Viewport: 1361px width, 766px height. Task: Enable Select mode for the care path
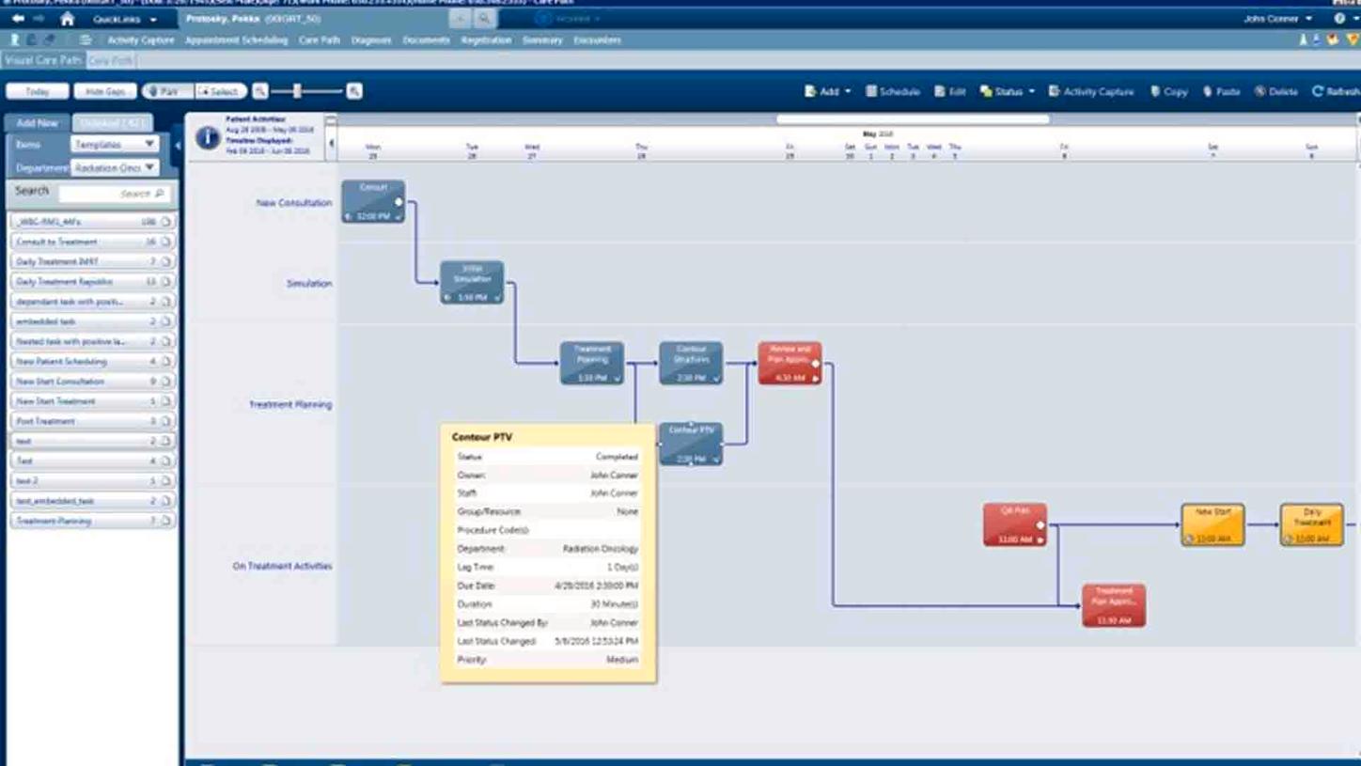[217, 91]
